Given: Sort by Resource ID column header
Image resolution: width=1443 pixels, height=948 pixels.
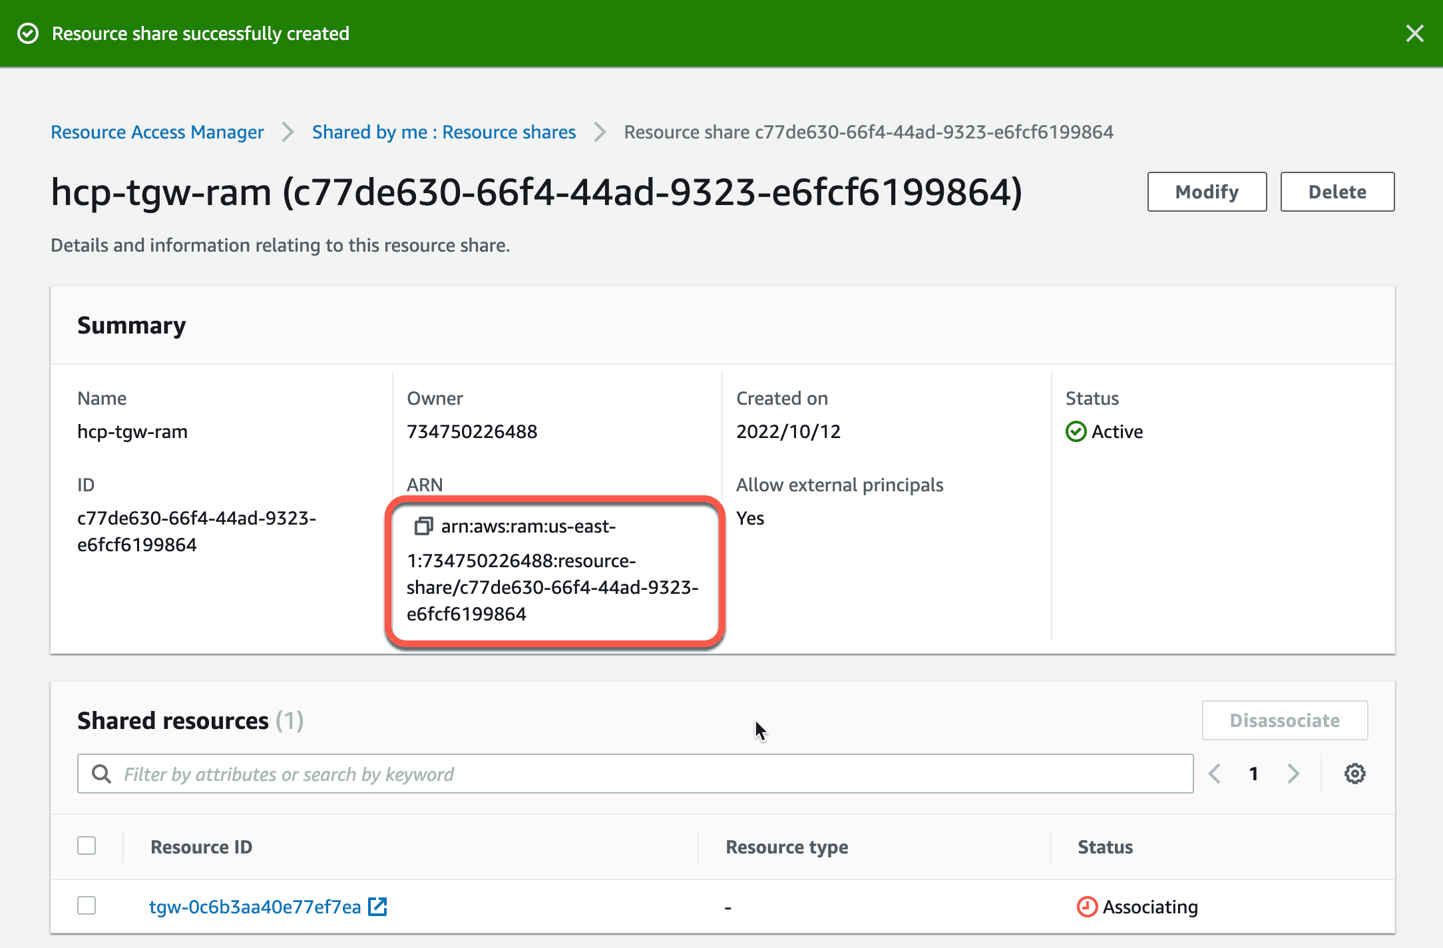Looking at the screenshot, I should click(201, 847).
